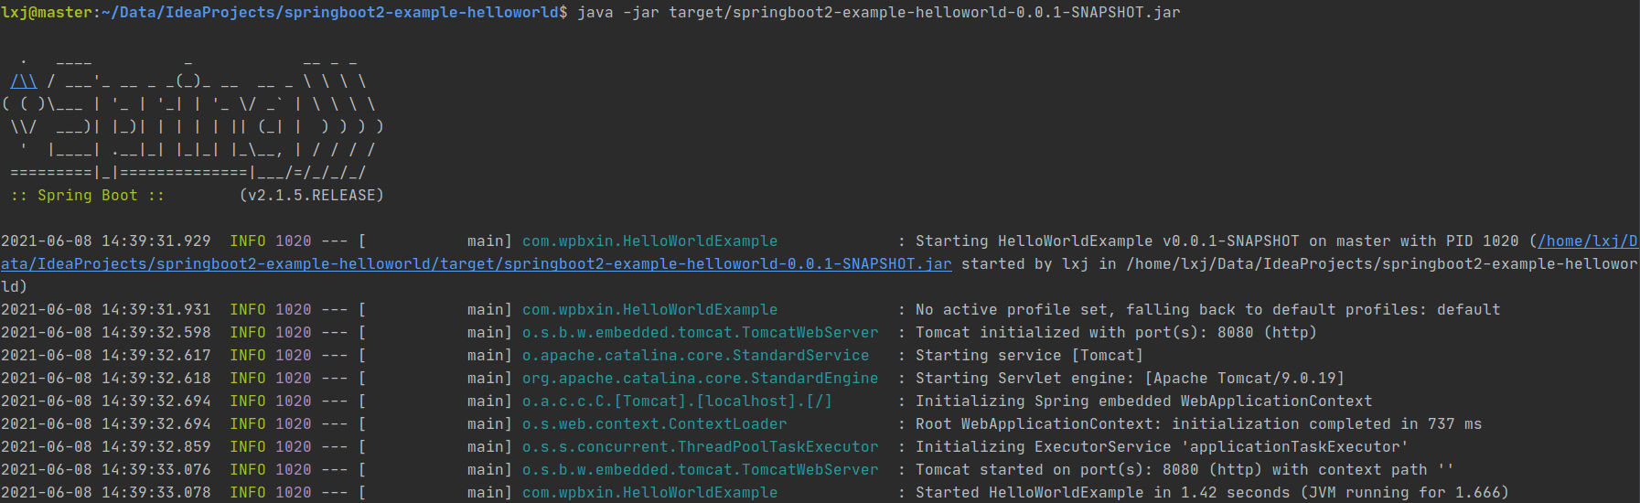Click logger 'org.apache.catalina.core.StandardEngine'
The height and width of the screenshot is (503, 1640).
701,379
